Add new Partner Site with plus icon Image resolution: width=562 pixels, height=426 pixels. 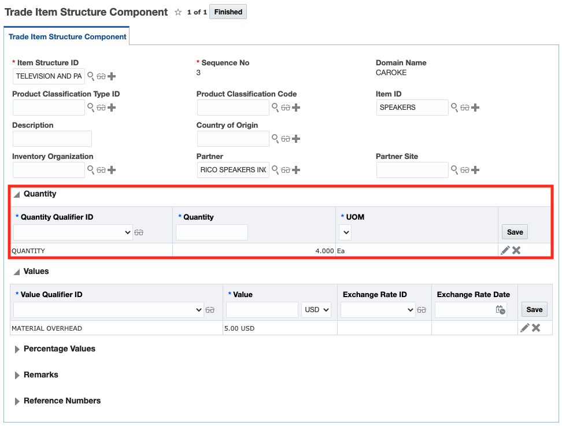pos(475,170)
